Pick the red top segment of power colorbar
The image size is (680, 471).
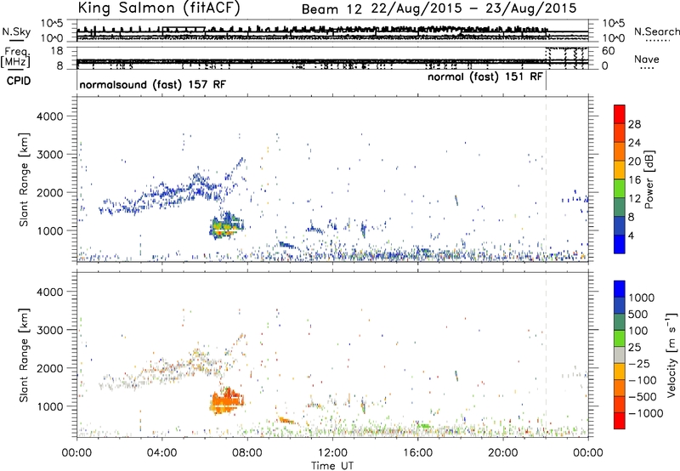620,114
